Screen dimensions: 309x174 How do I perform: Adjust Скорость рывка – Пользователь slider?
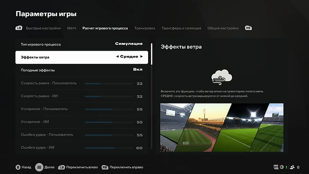[109, 83]
